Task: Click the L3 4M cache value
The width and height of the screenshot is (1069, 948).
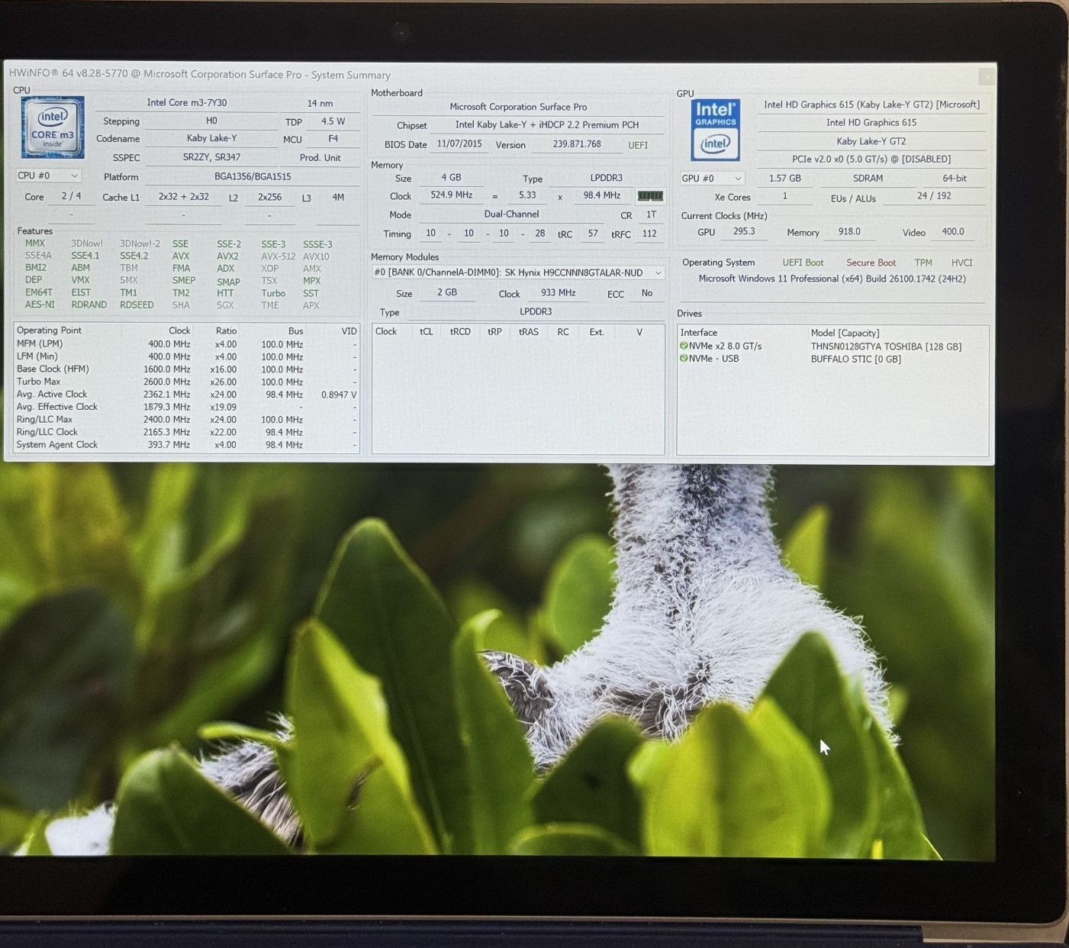Action: coord(338,198)
